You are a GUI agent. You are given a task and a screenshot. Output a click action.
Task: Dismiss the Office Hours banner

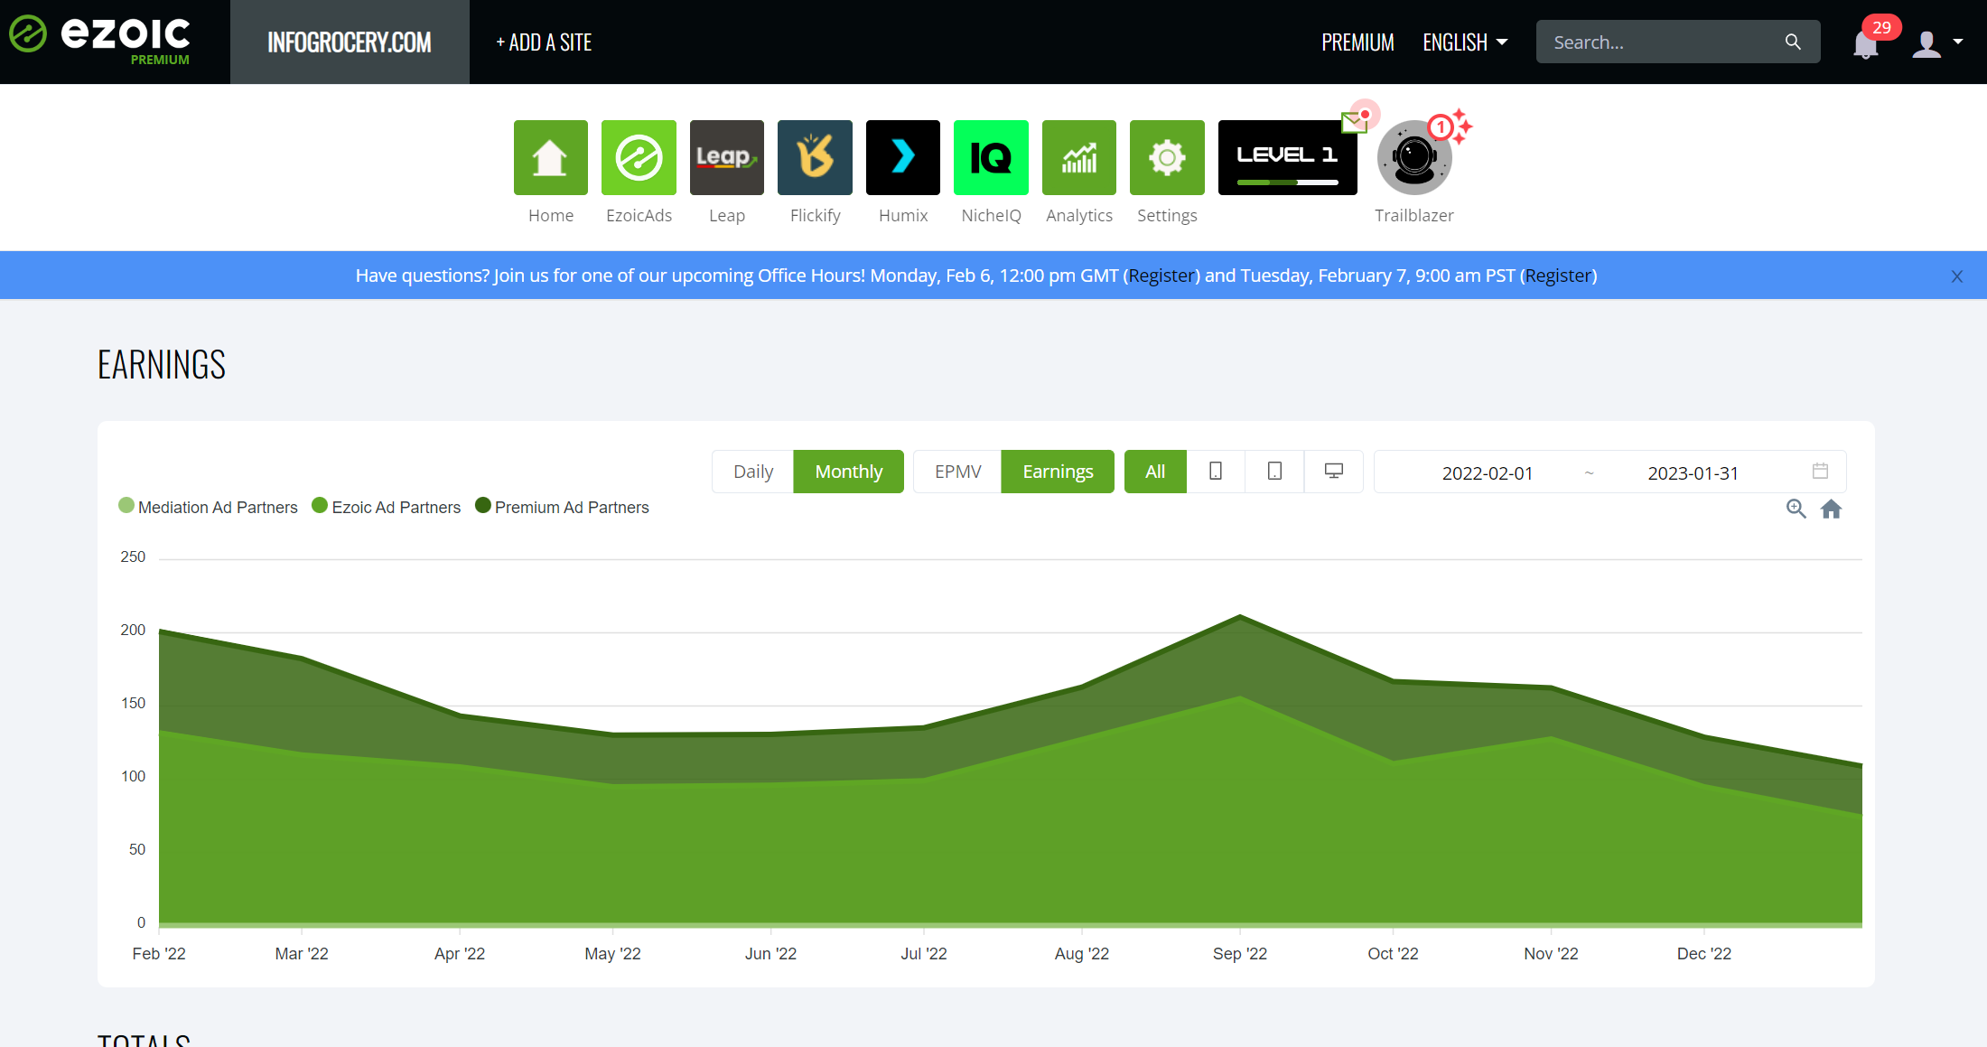coord(1957,276)
